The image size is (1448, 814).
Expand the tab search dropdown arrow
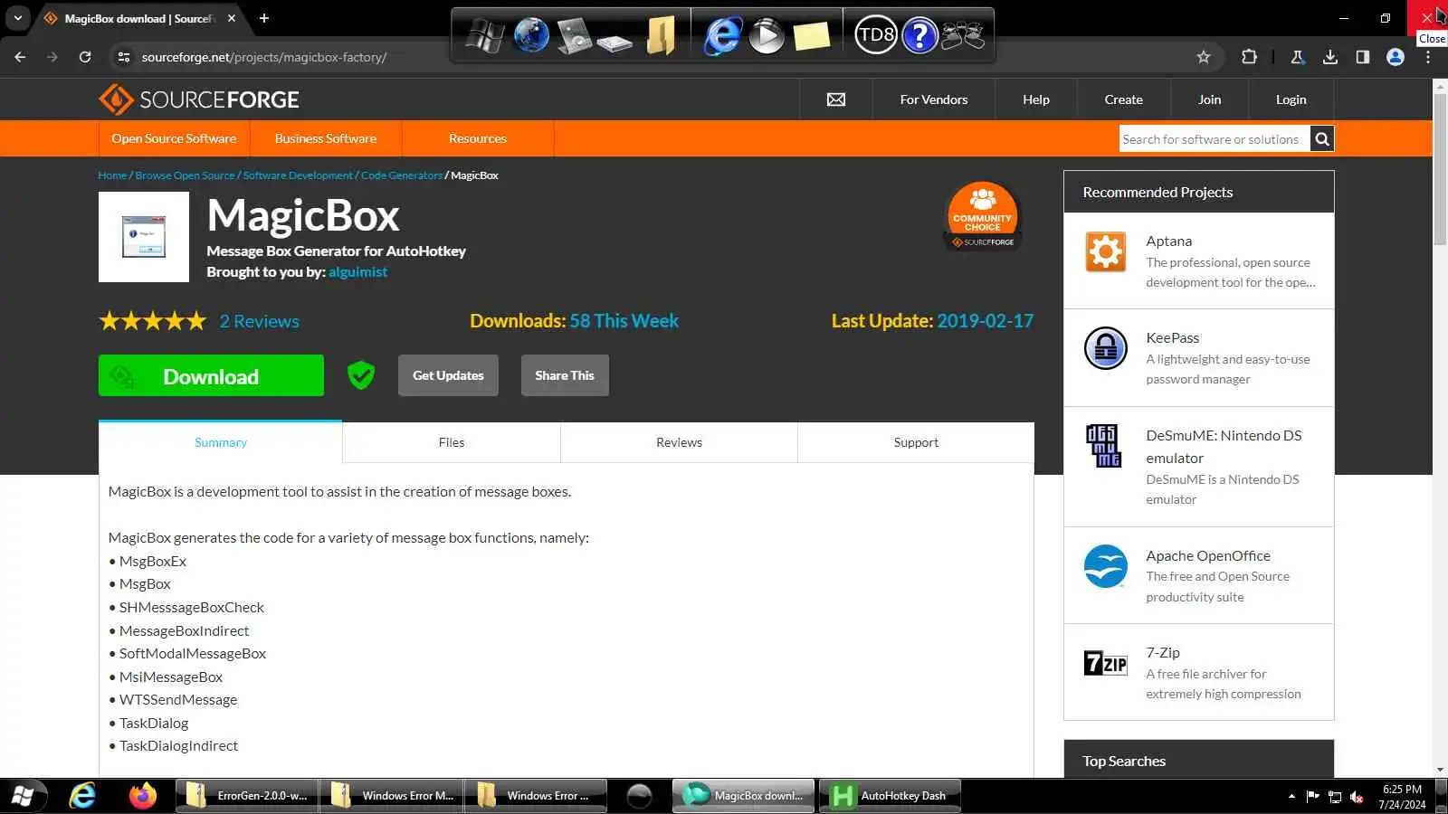click(18, 18)
